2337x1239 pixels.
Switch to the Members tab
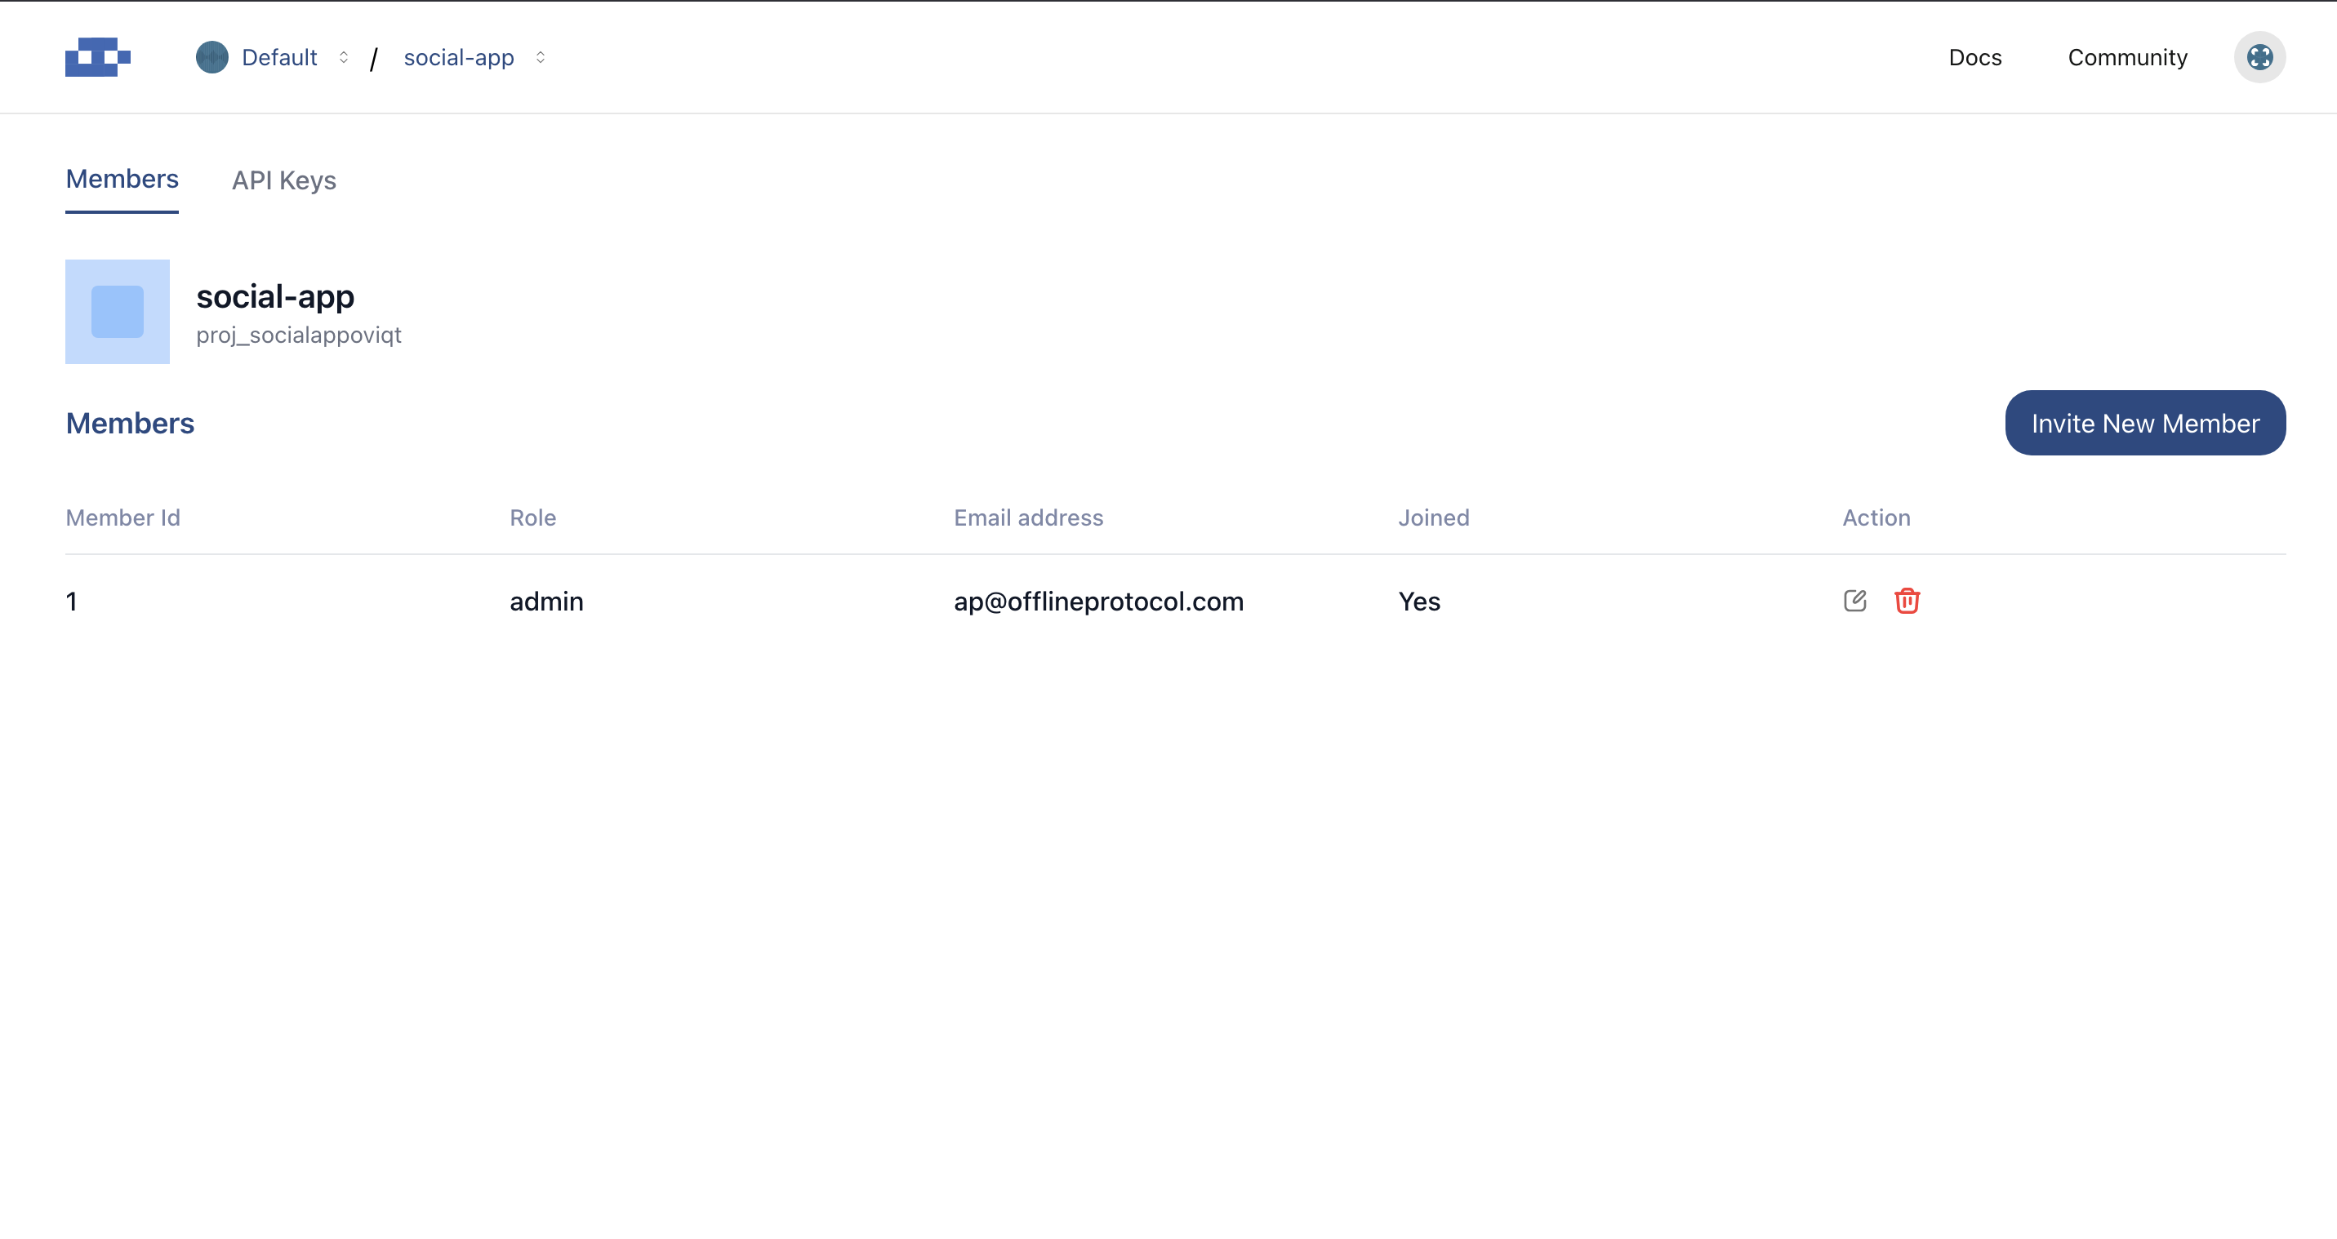[x=122, y=180]
